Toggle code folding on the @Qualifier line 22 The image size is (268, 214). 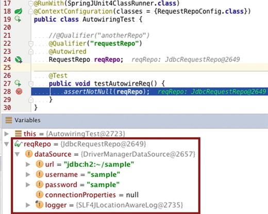[31, 44]
